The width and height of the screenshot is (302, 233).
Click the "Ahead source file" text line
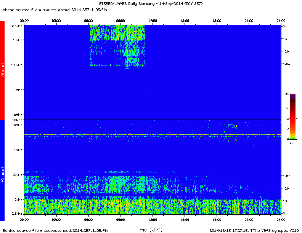(x=55, y=10)
